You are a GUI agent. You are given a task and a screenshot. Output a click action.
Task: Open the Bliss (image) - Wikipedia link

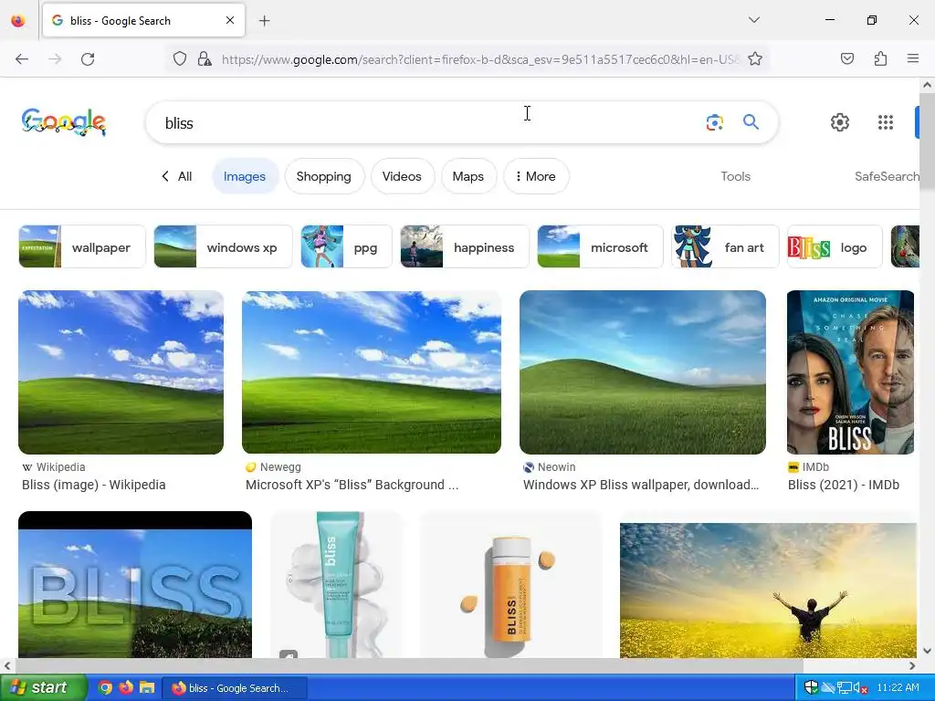pyautogui.click(x=94, y=485)
